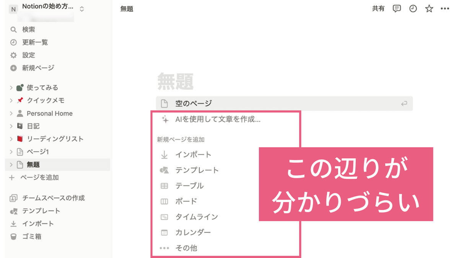Expand the 無題 page tree in sidebar

(x=11, y=165)
